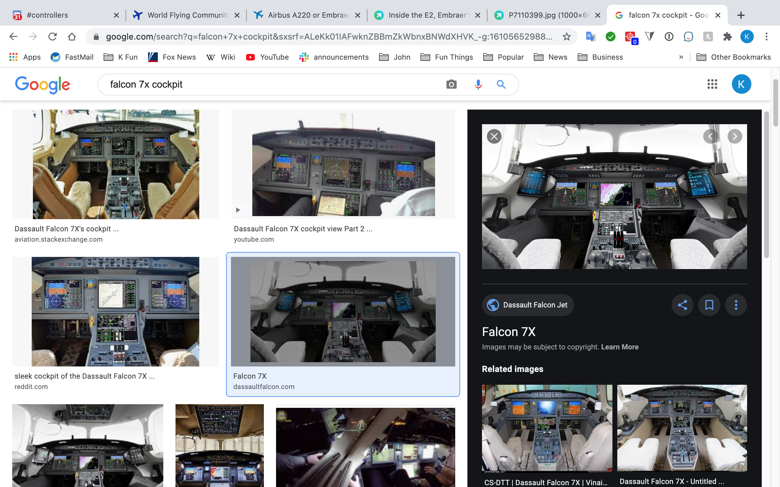Switch to the #controllers tab
This screenshot has width=780, height=487.
(x=61, y=15)
